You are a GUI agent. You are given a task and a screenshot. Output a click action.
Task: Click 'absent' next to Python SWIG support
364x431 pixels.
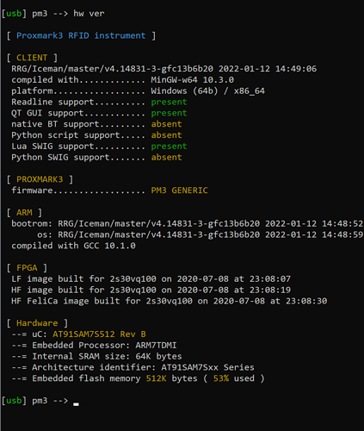(x=166, y=157)
